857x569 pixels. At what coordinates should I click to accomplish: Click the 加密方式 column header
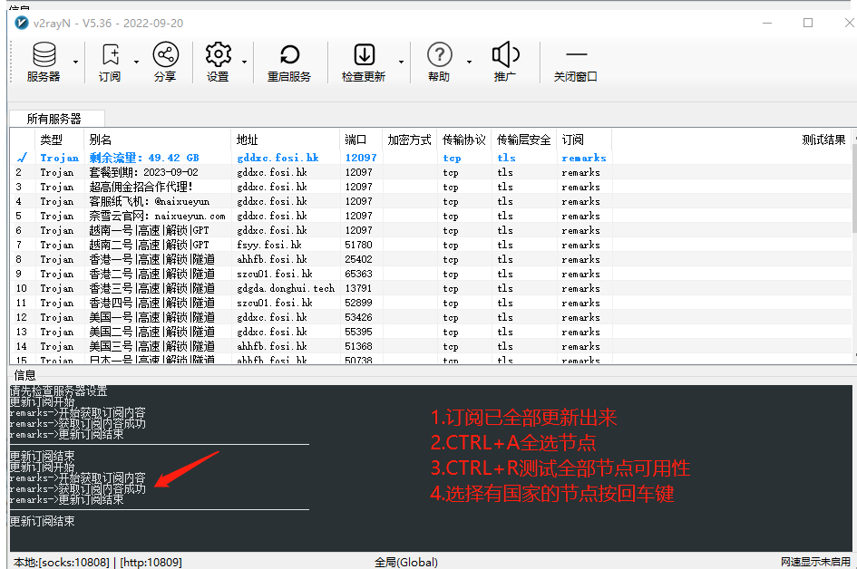pos(409,140)
